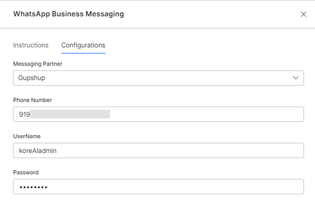
Task: Select the Configurations tab
Action: (83, 45)
